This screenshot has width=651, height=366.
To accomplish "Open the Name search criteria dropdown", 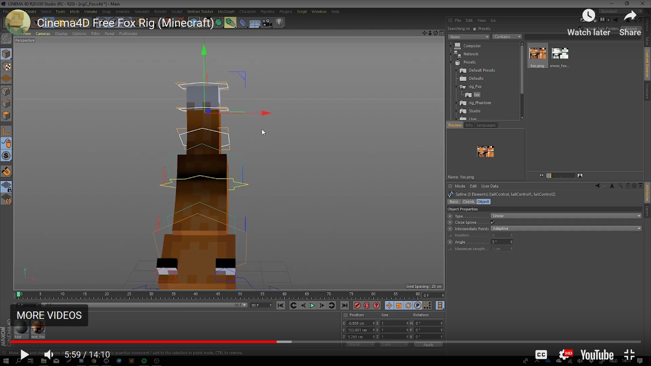I will (469, 37).
